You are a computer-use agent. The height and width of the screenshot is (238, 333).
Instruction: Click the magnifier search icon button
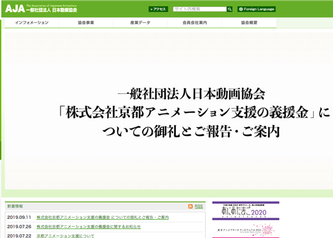229,9
